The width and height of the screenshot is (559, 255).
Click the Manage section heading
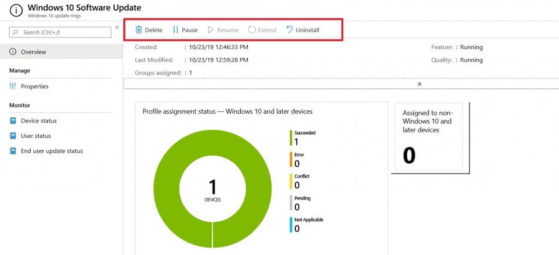point(20,70)
